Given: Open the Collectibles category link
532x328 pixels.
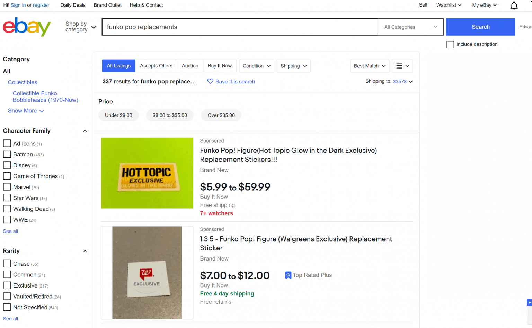Looking at the screenshot, I should [x=23, y=82].
